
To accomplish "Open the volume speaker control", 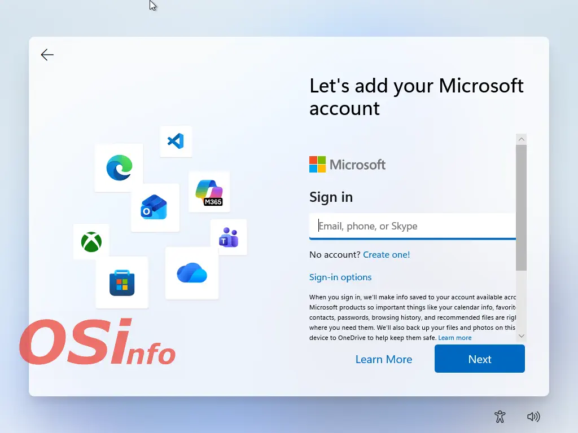I will tap(533, 417).
